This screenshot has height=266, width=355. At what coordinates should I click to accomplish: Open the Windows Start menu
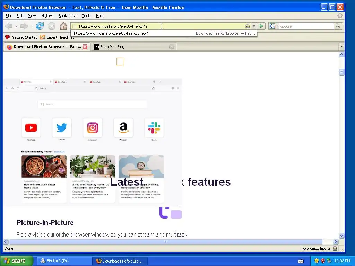point(16,261)
